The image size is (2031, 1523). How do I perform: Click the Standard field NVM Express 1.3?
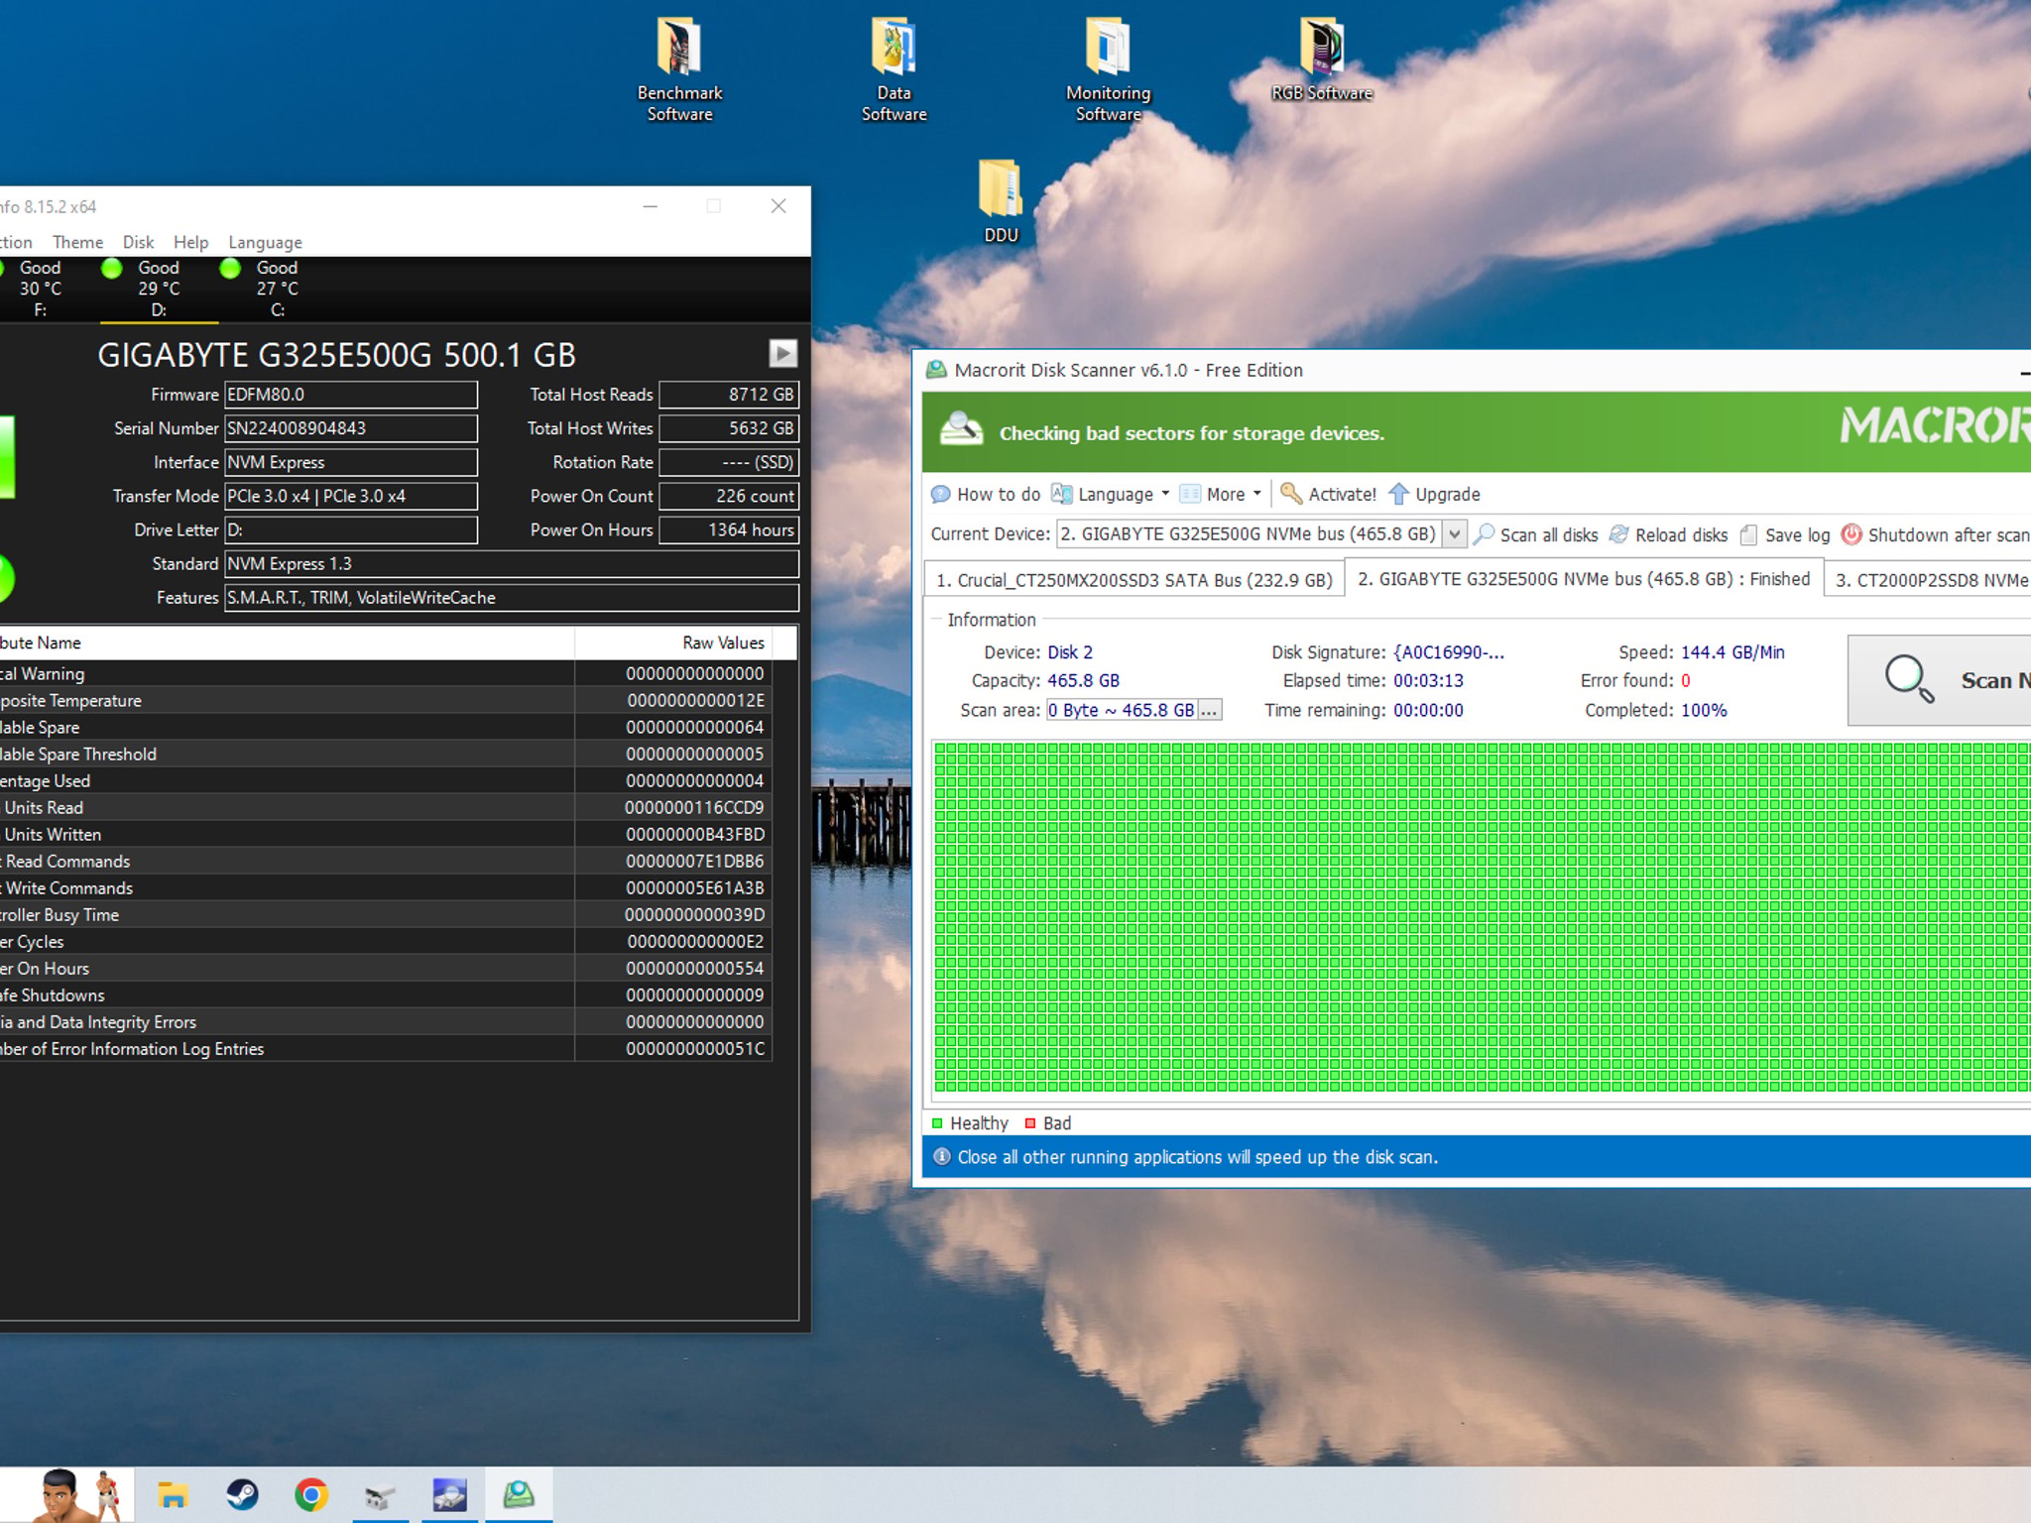[512, 563]
